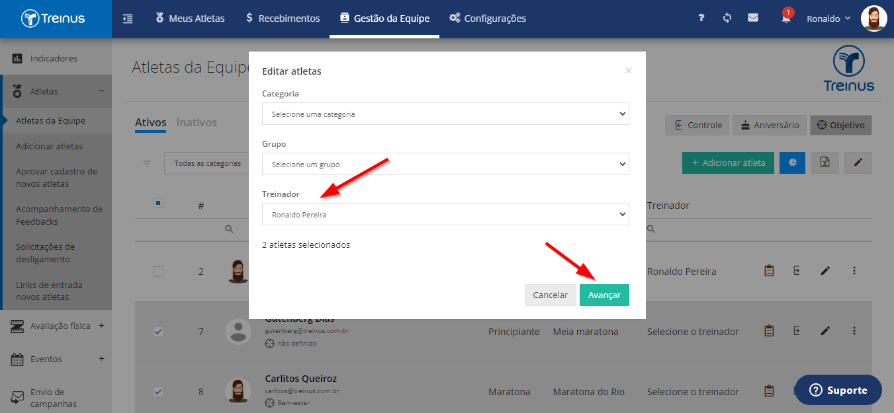
Task: Click the Avançar button
Action: click(x=604, y=295)
